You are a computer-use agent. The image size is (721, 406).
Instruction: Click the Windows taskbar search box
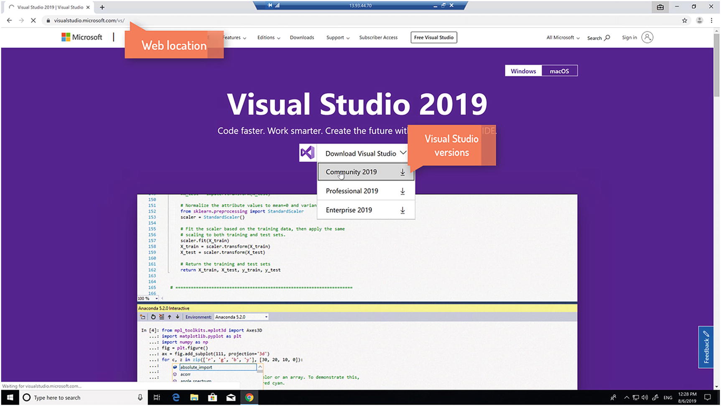click(x=83, y=398)
